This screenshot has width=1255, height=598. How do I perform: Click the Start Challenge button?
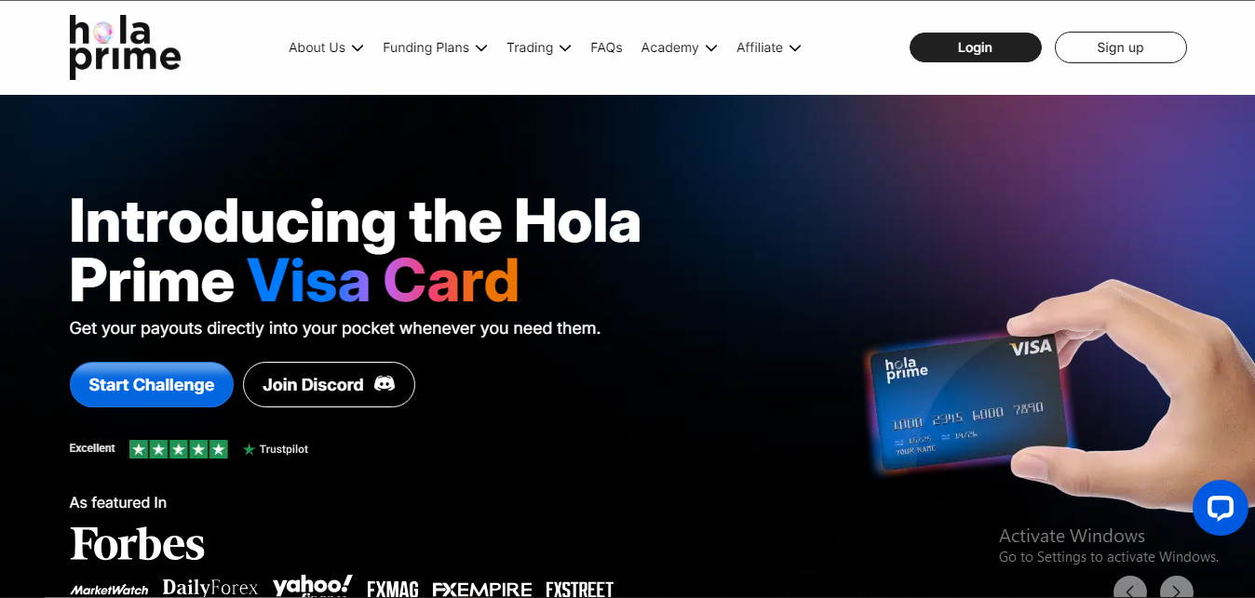tap(152, 384)
